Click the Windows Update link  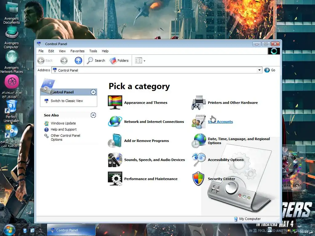[x=63, y=123]
